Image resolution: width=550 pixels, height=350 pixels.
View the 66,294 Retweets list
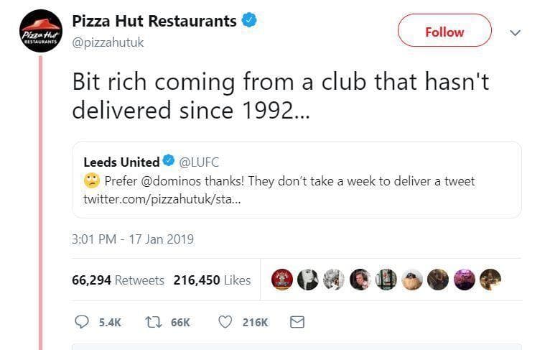click(x=118, y=280)
